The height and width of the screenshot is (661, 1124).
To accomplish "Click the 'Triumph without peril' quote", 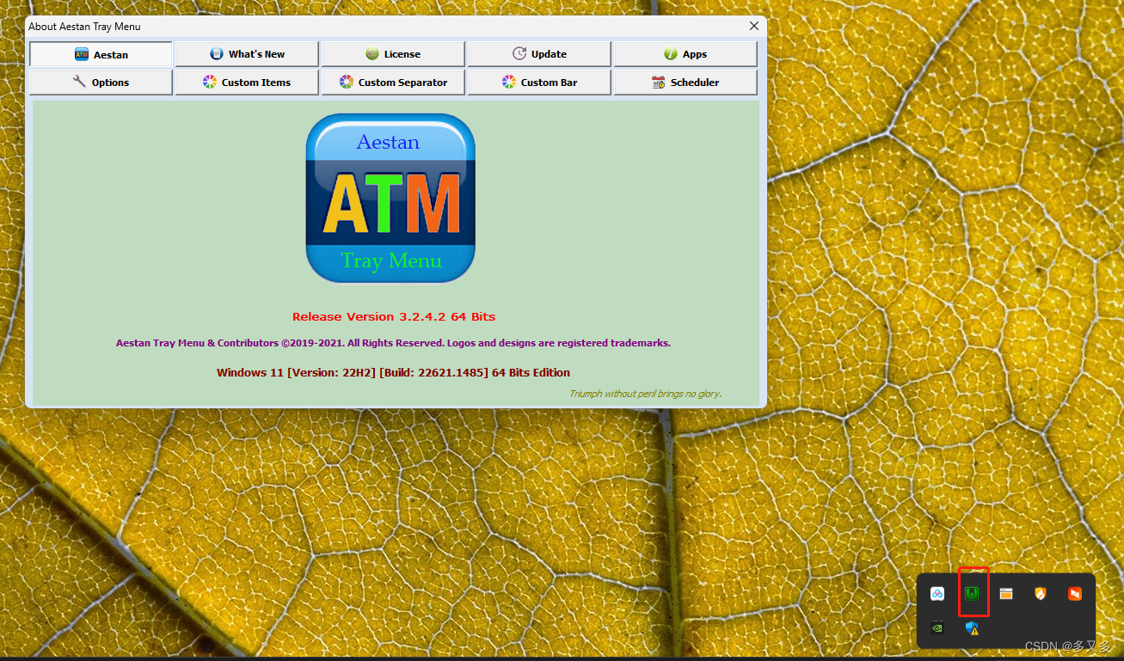I will (x=645, y=394).
